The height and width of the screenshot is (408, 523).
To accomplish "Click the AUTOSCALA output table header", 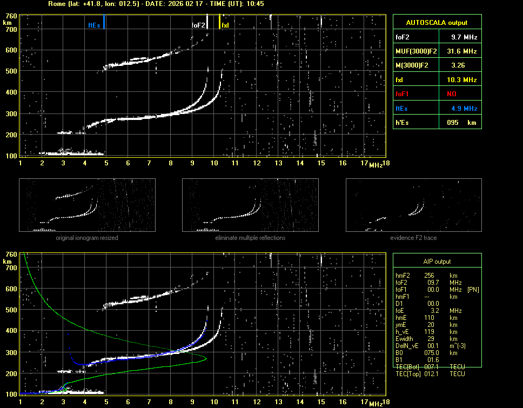I will click(437, 23).
